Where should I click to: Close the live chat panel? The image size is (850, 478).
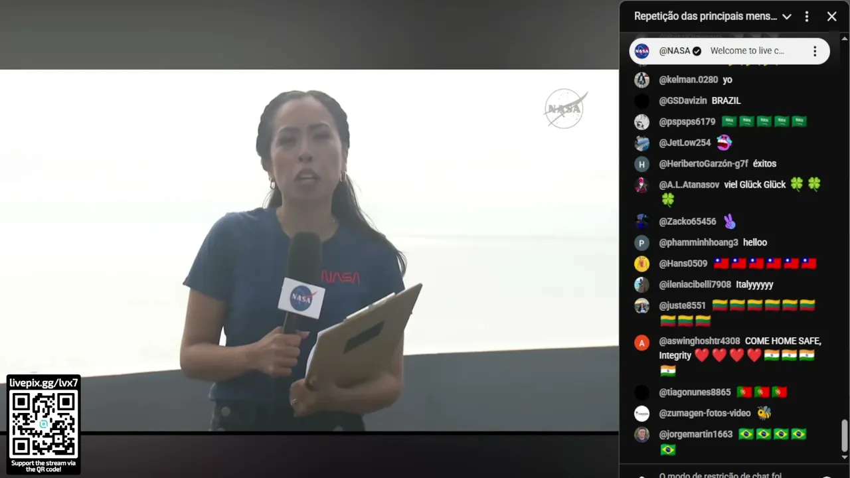coord(832,17)
